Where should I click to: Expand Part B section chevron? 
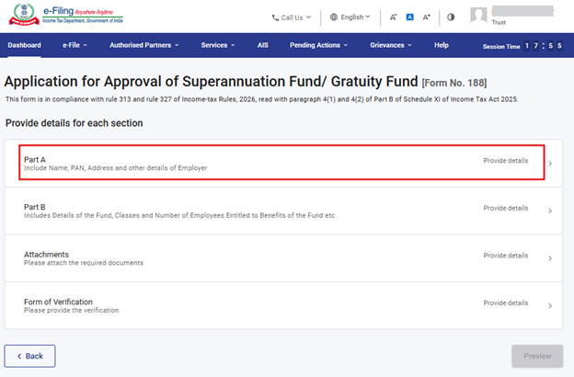[x=550, y=211]
